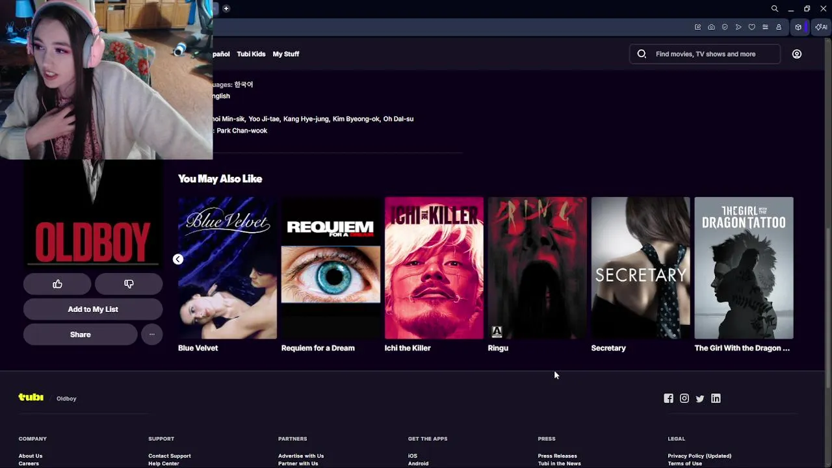The height and width of the screenshot is (468, 832).
Task: Open the Secretary poster
Action: (x=641, y=268)
